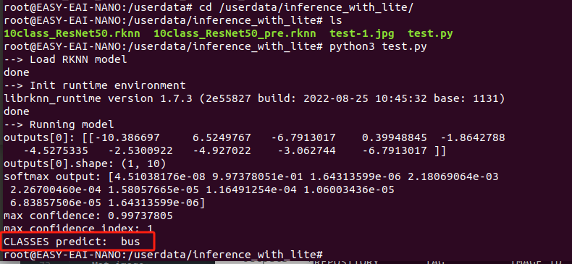This screenshot has height=264, width=572.
Task: Click librknn_runtime version 1.7.3 text
Action: point(98,99)
